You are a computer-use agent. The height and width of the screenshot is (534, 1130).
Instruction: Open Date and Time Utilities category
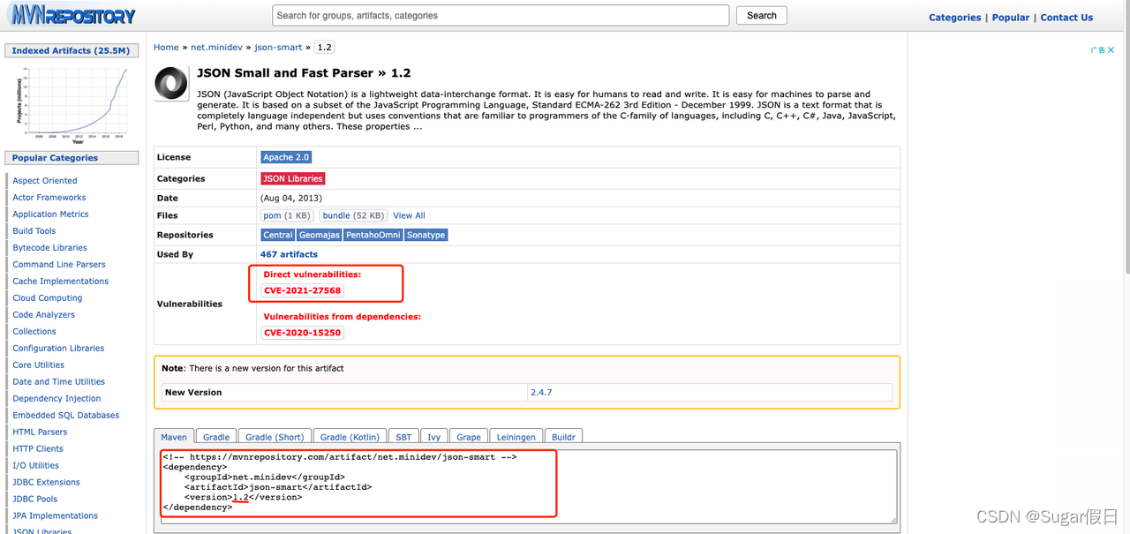point(59,382)
